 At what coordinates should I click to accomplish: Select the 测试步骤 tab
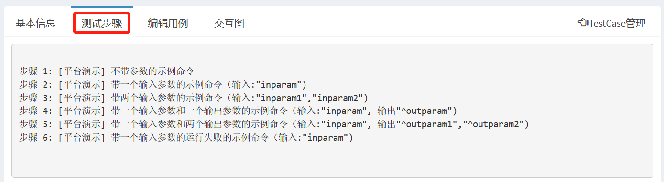(x=102, y=23)
